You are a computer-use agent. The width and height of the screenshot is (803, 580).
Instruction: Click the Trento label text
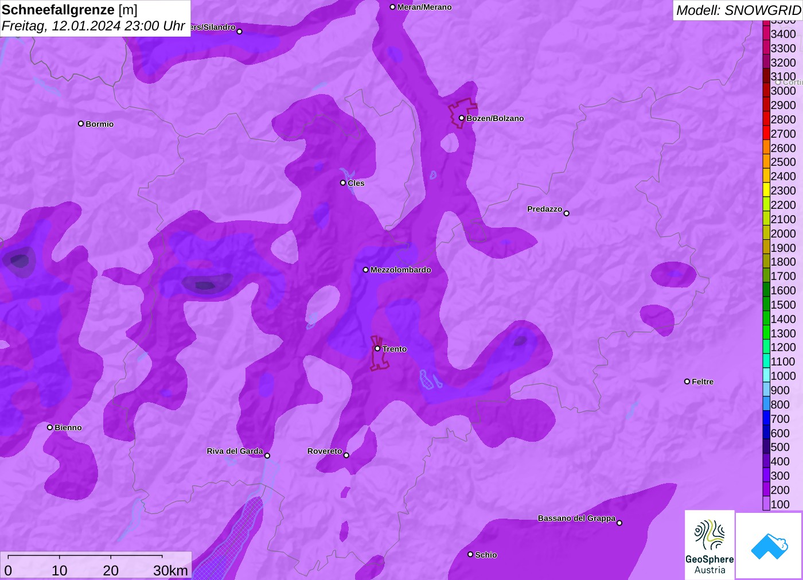click(395, 349)
